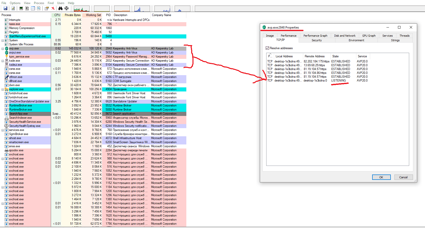Viewport: 425px width, 228px height.
Task: Click the kpm_service.exe key icon
Action: pos(7,57)
